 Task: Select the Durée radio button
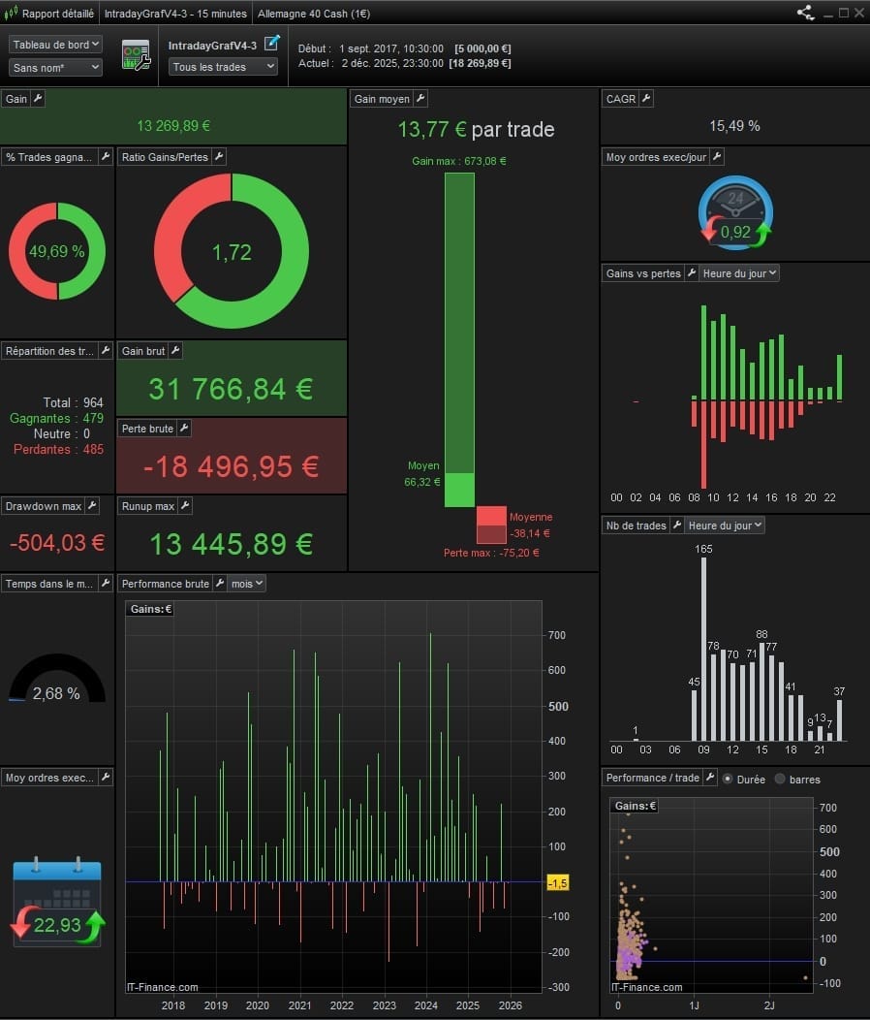(x=728, y=779)
